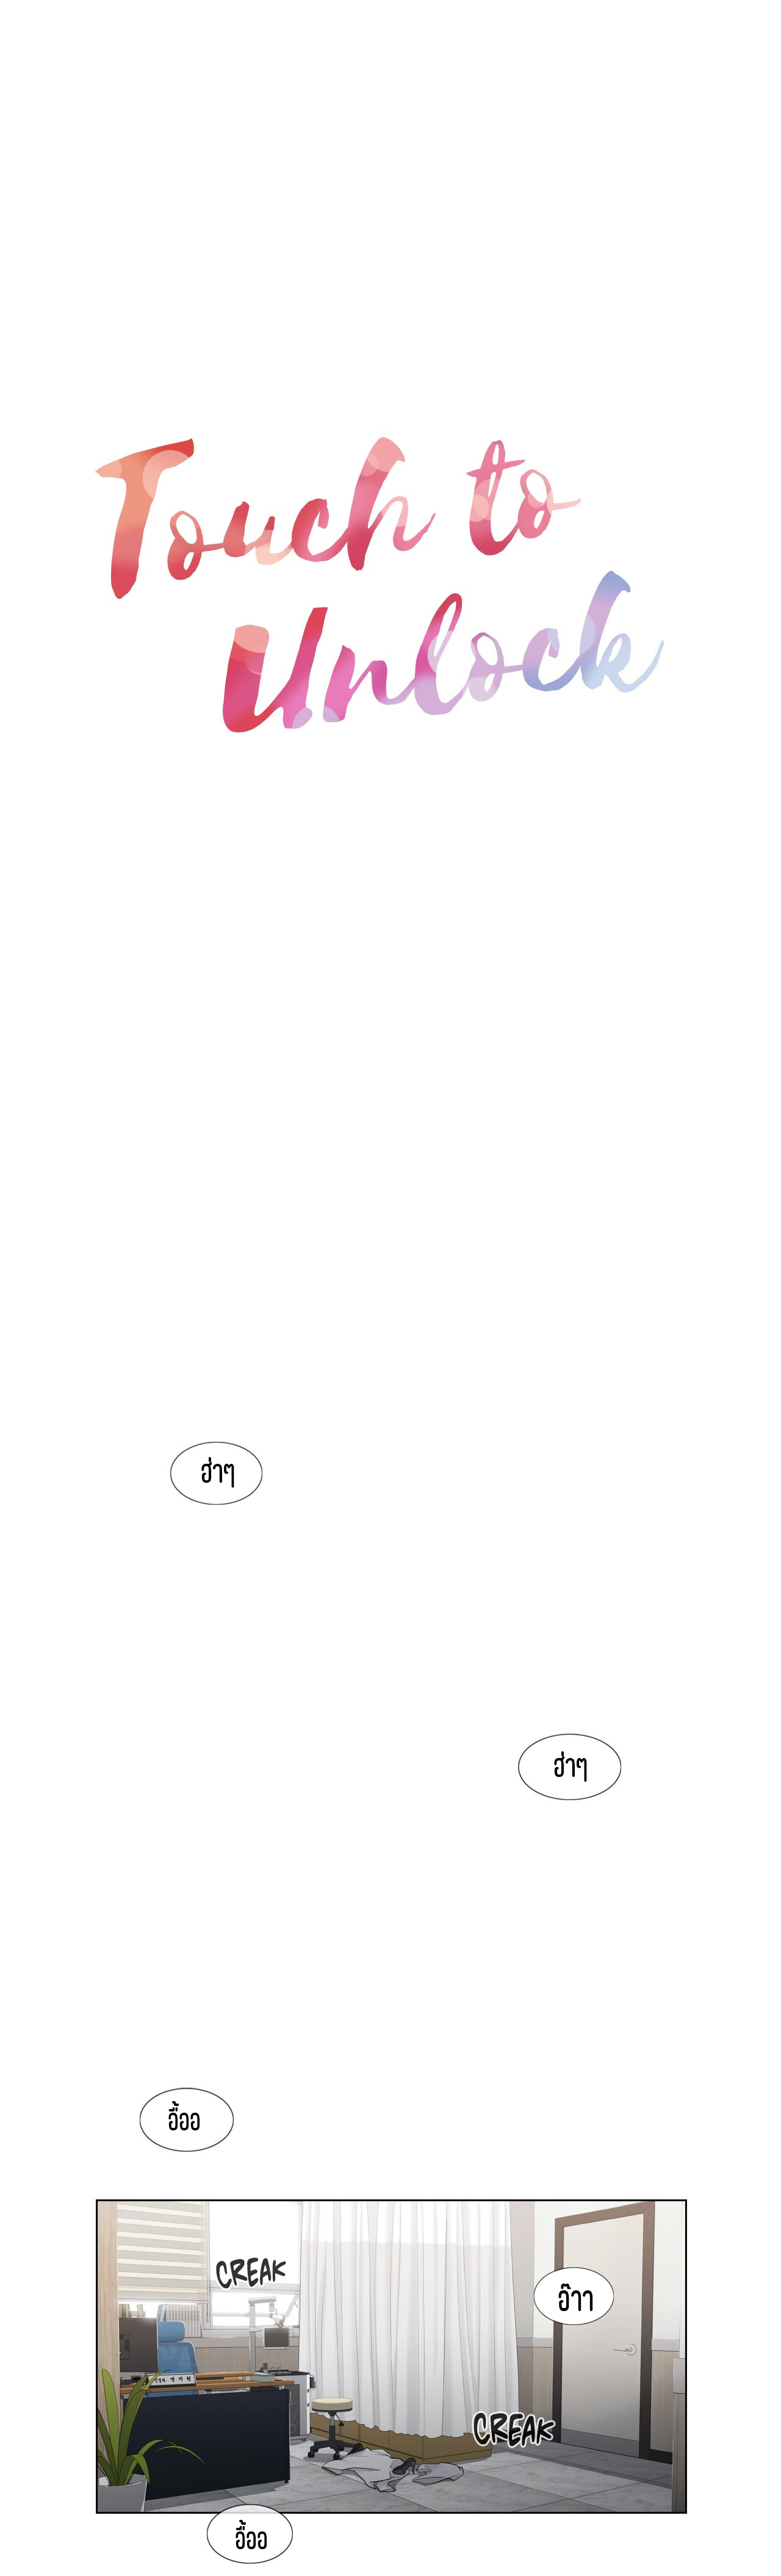The width and height of the screenshot is (781, 2576).
Task: Select the ฮ่าๆ bubble farther below the title
Action: click(569, 1767)
